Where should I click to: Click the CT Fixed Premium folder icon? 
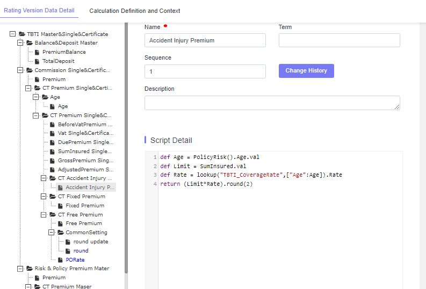coord(53,197)
